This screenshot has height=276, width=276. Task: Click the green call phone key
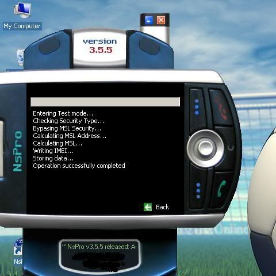[x=222, y=190]
